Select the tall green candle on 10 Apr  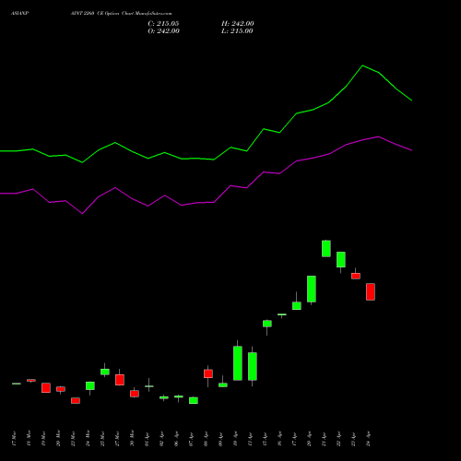238,363
